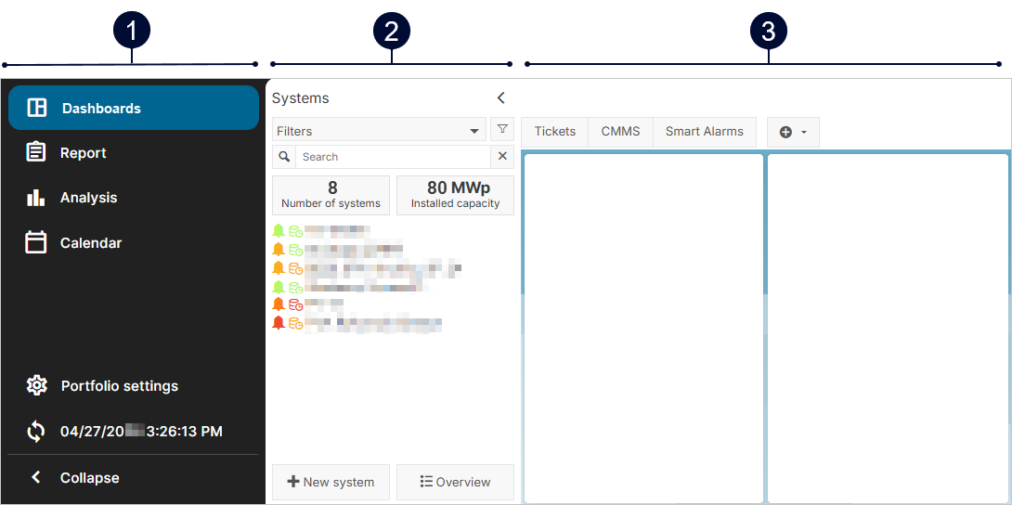Focus the Search input field
Screen dimensions: 1012x505
393,157
